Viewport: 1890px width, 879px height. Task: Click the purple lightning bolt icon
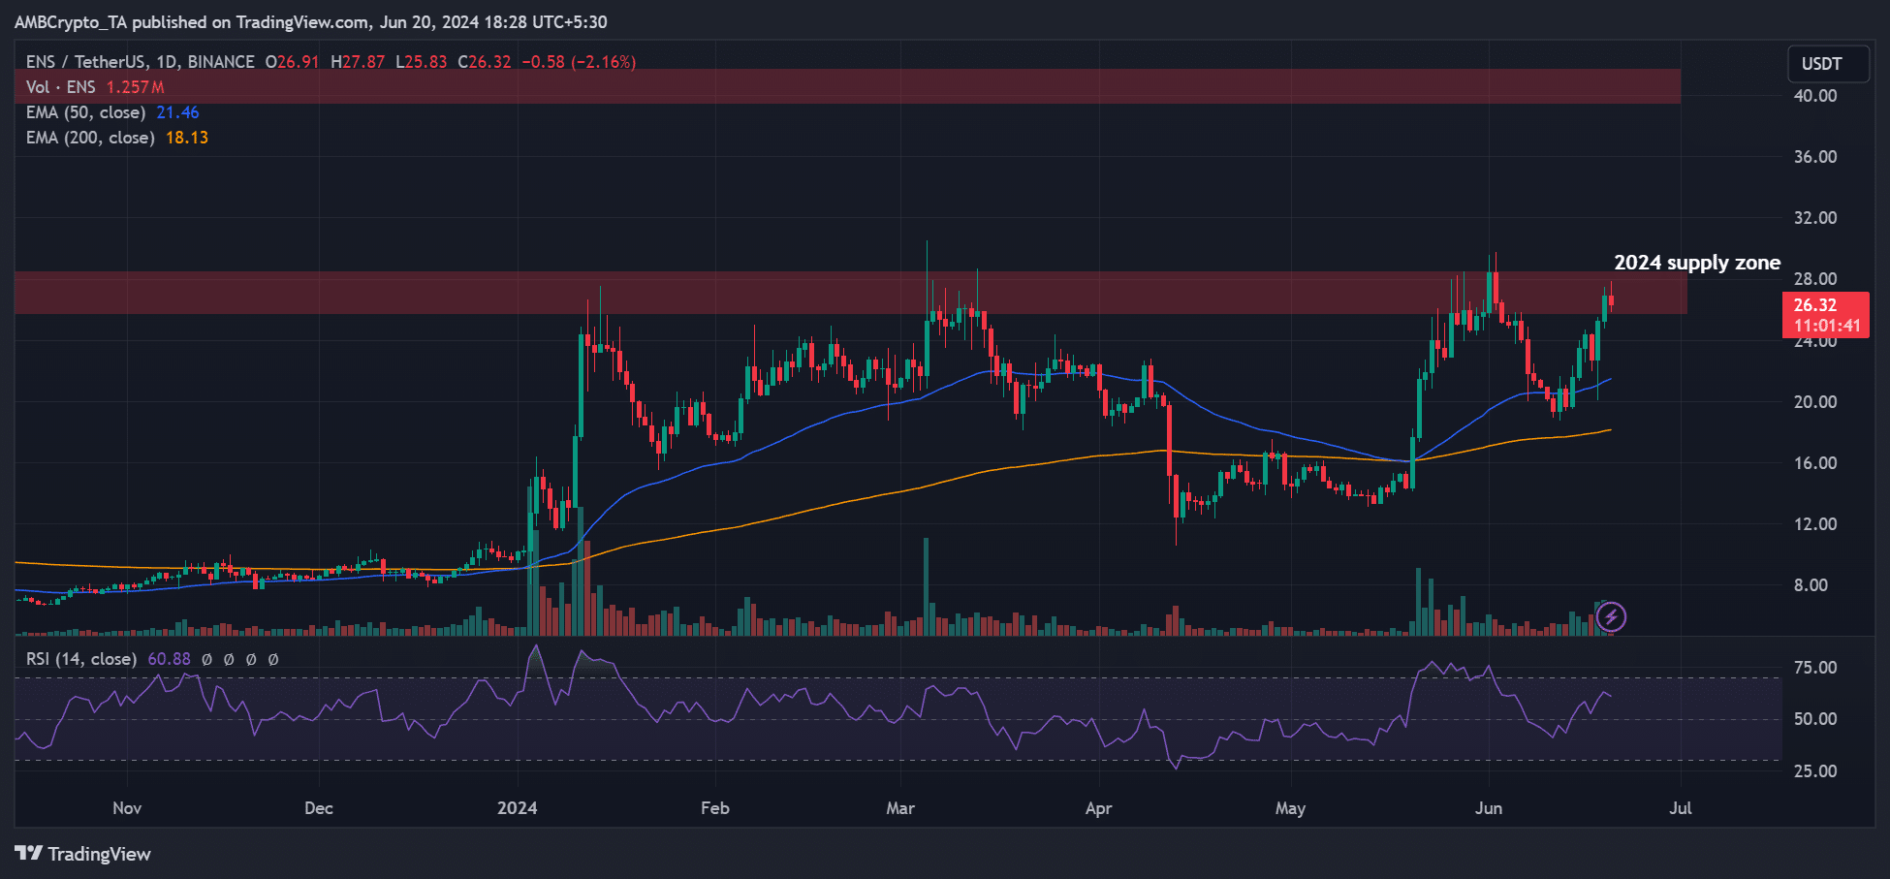[x=1611, y=616]
